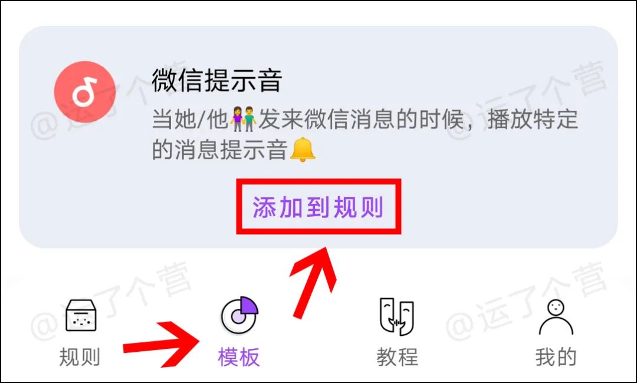Click the couple emoji after 当她/他
Viewport: 637px width, 383px height.
click(x=244, y=119)
